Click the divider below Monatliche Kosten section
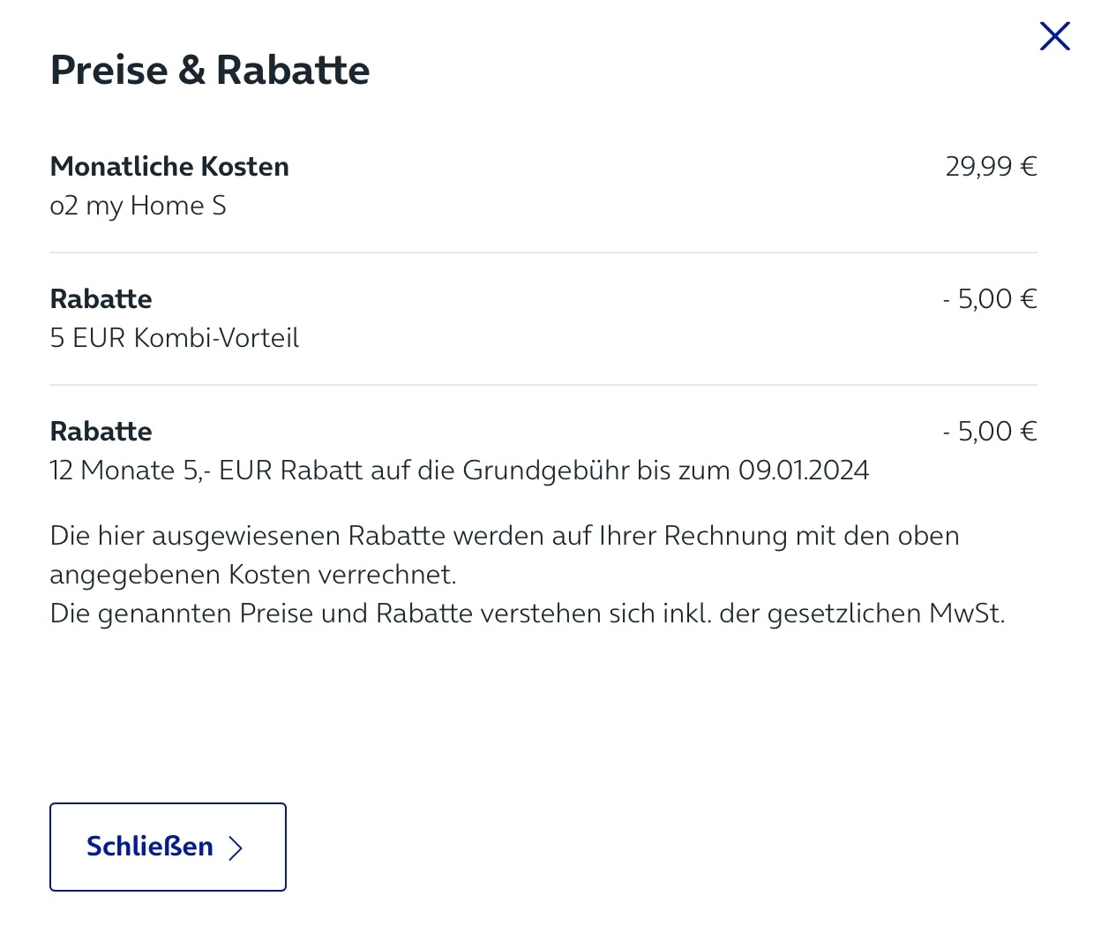The image size is (1101, 934). pos(543,252)
